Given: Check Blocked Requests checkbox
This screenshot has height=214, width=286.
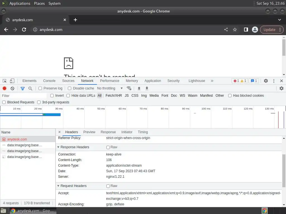Looking at the screenshot, I should 4,102.
